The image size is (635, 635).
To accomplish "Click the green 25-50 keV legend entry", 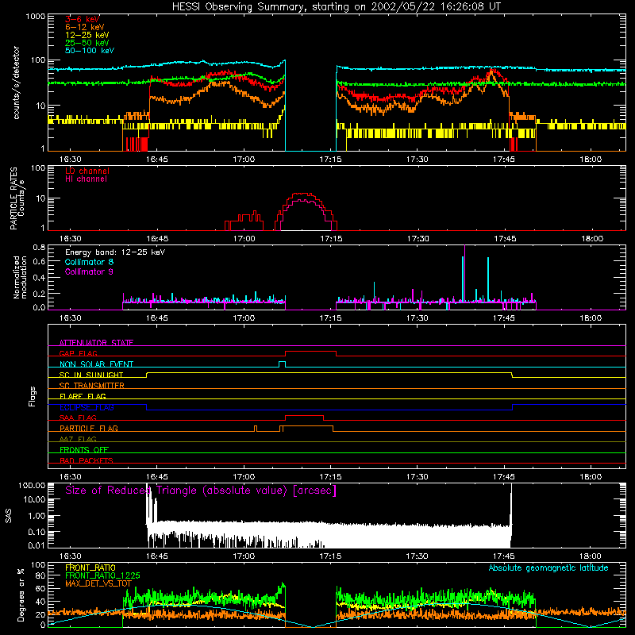I will (x=87, y=43).
